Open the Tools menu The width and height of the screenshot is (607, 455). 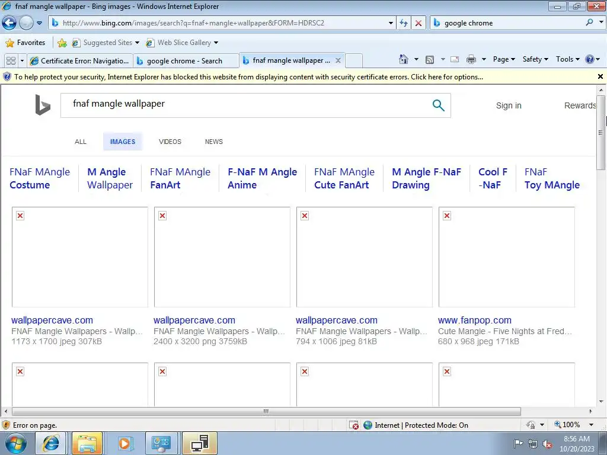pyautogui.click(x=567, y=59)
